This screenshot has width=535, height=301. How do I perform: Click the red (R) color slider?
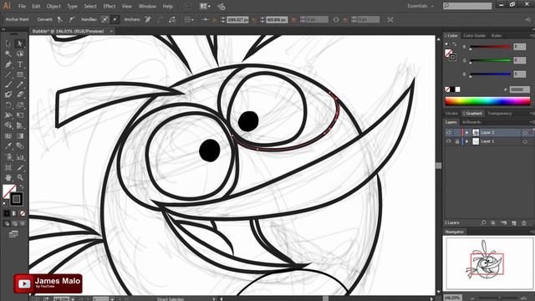click(491, 47)
